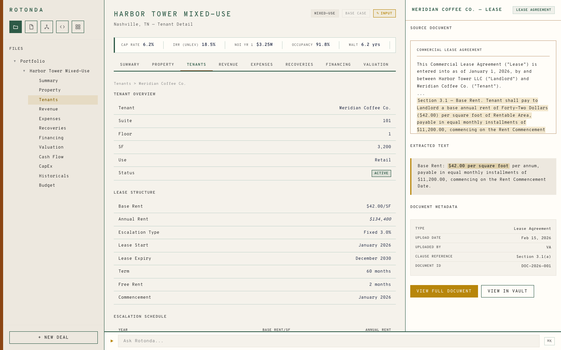Select the code view icon in sidebar

click(x=62, y=26)
